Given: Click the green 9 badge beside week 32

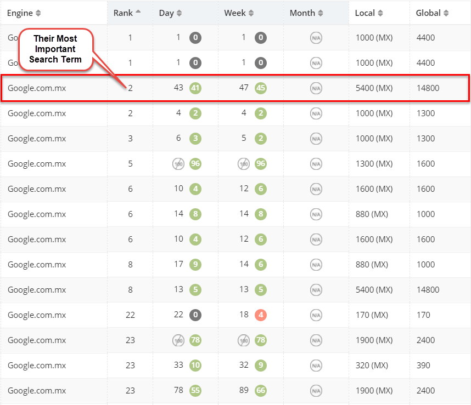Looking at the screenshot, I should coord(260,365).
